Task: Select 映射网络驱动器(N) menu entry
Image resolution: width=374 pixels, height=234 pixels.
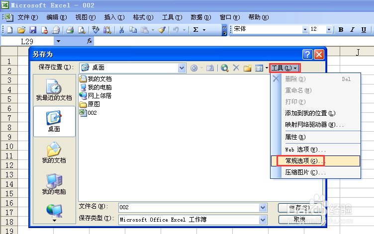Action: [315, 125]
